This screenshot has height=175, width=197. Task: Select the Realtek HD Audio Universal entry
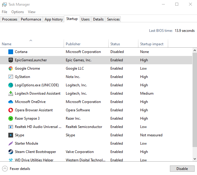pos(38,127)
